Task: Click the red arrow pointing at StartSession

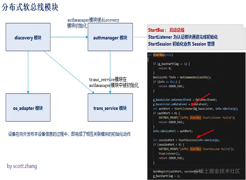Action: (x=205, y=134)
